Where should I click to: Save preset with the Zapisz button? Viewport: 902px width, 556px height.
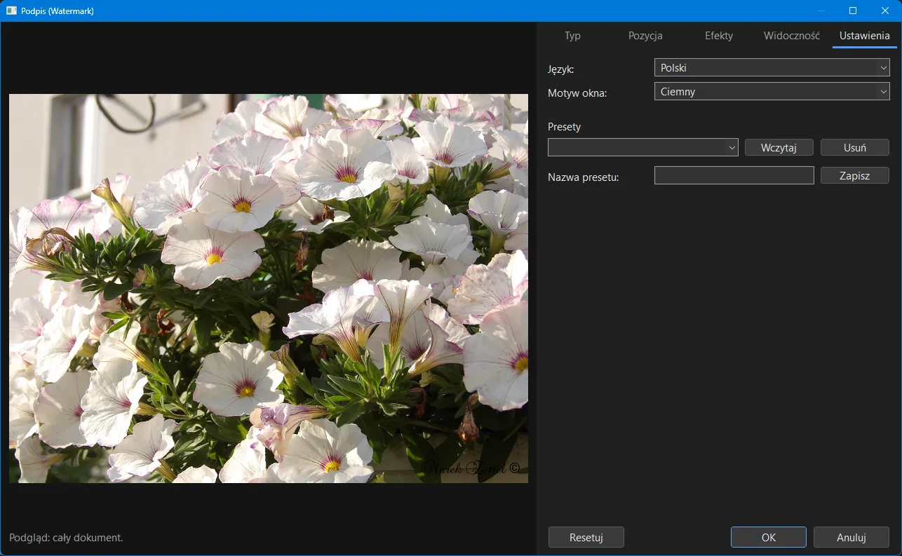coord(854,175)
